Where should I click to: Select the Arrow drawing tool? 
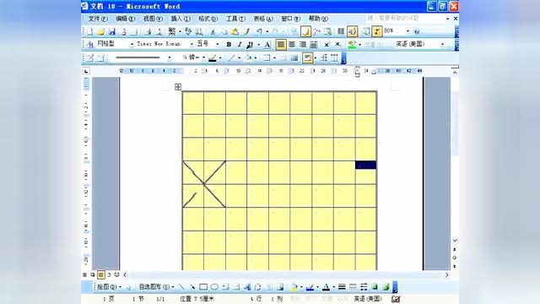(192, 287)
